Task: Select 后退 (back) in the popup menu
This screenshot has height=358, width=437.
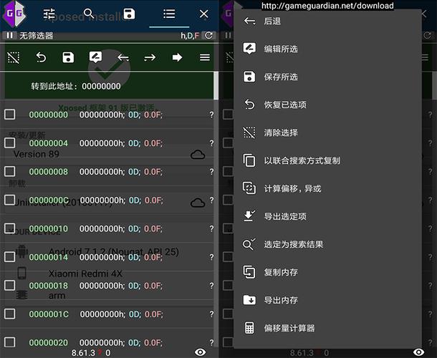Action: [x=327, y=21]
